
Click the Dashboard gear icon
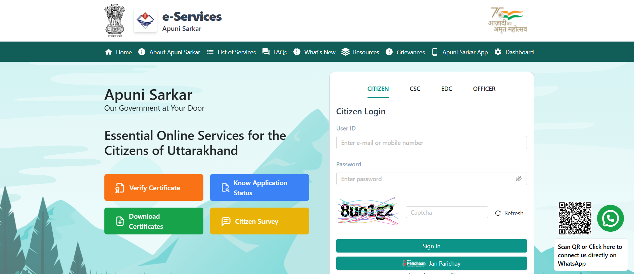pos(498,52)
